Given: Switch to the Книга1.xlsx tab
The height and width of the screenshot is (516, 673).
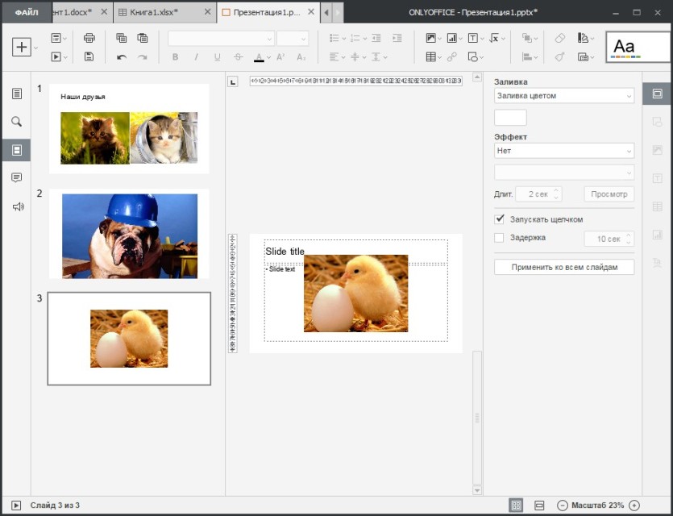Looking at the screenshot, I should coord(164,12).
